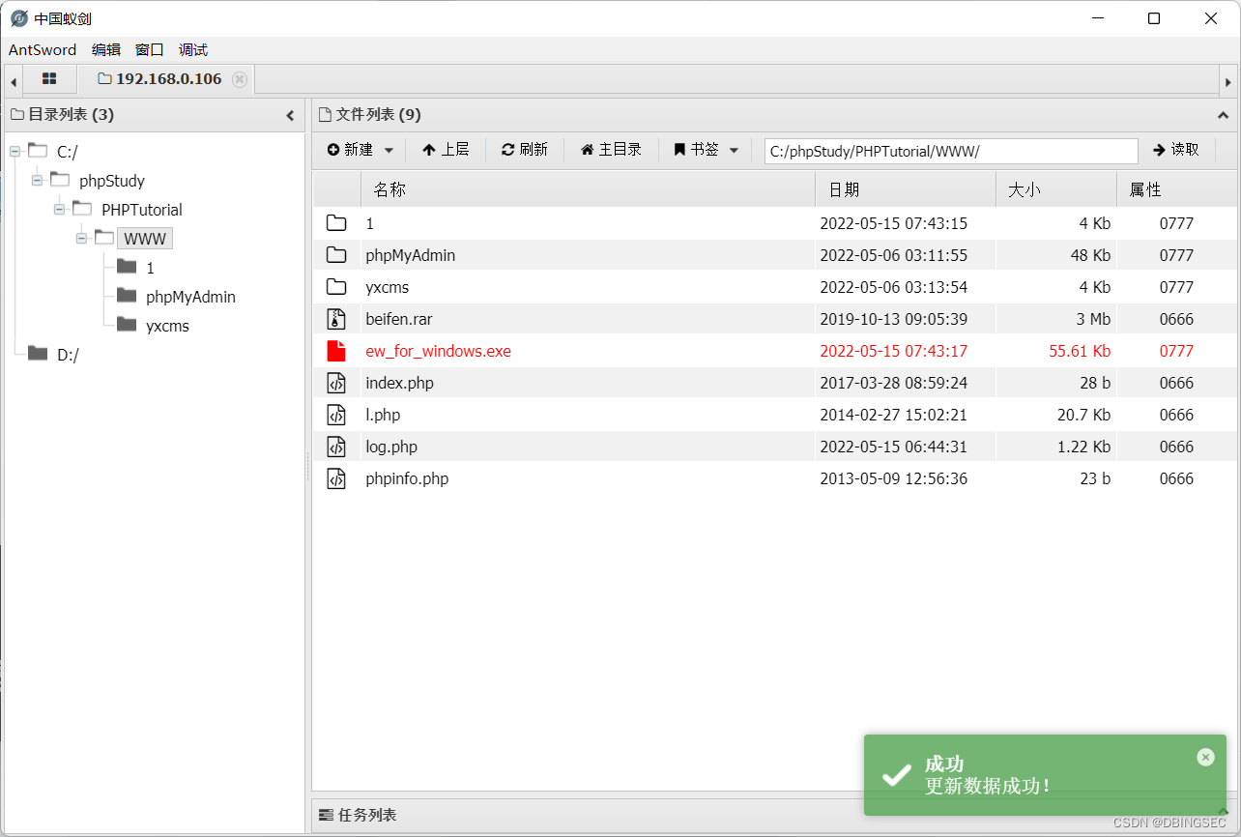Collapse the WWW tree node
This screenshot has height=837, width=1241.
point(81,238)
